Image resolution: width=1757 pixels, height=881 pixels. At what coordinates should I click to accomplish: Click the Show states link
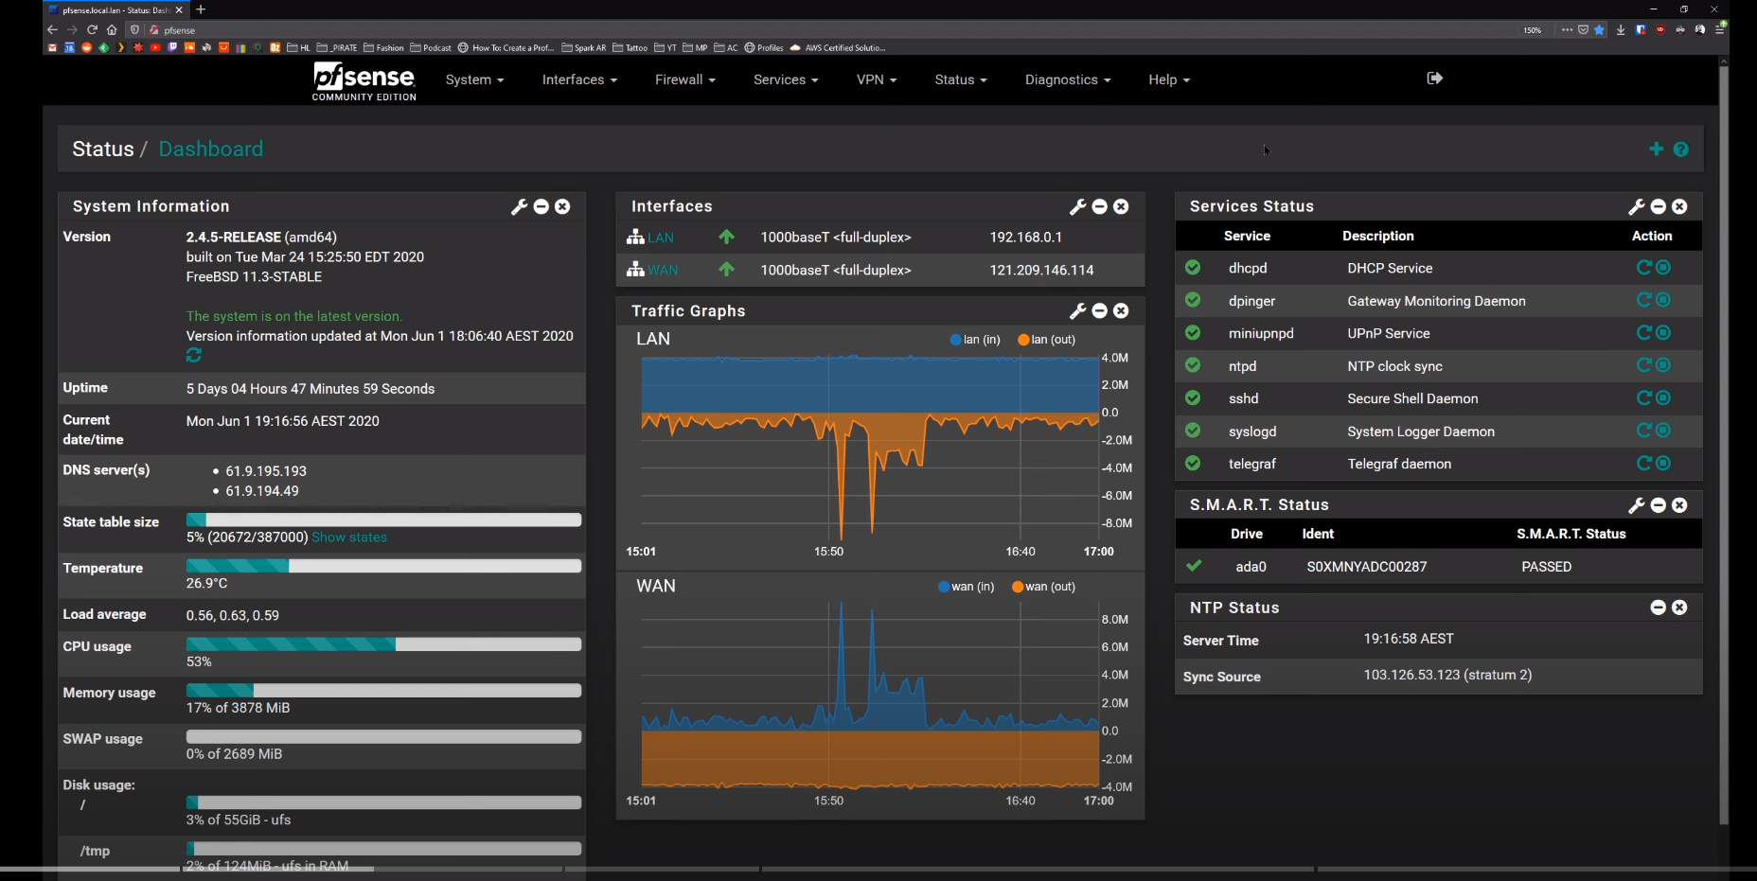(349, 537)
